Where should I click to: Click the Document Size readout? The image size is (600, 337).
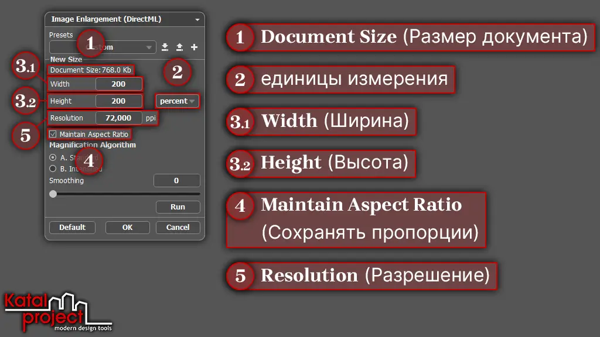point(90,70)
